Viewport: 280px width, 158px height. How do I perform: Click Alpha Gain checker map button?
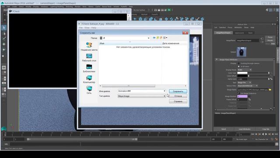[271, 79]
